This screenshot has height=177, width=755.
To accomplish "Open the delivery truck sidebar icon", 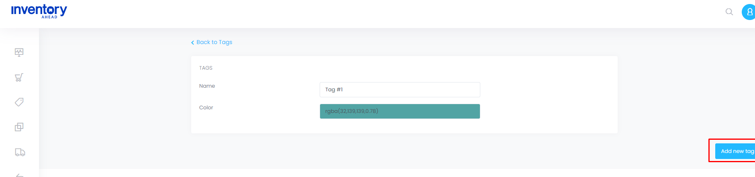I will tap(20, 152).
